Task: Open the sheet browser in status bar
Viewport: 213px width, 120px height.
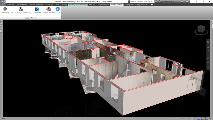Action: click(x=192, y=119)
